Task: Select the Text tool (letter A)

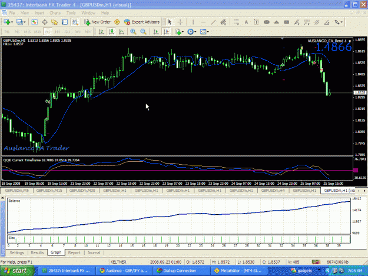Action: [x=246, y=22]
